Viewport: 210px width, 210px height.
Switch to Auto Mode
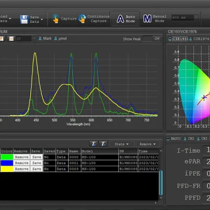pos(126,19)
